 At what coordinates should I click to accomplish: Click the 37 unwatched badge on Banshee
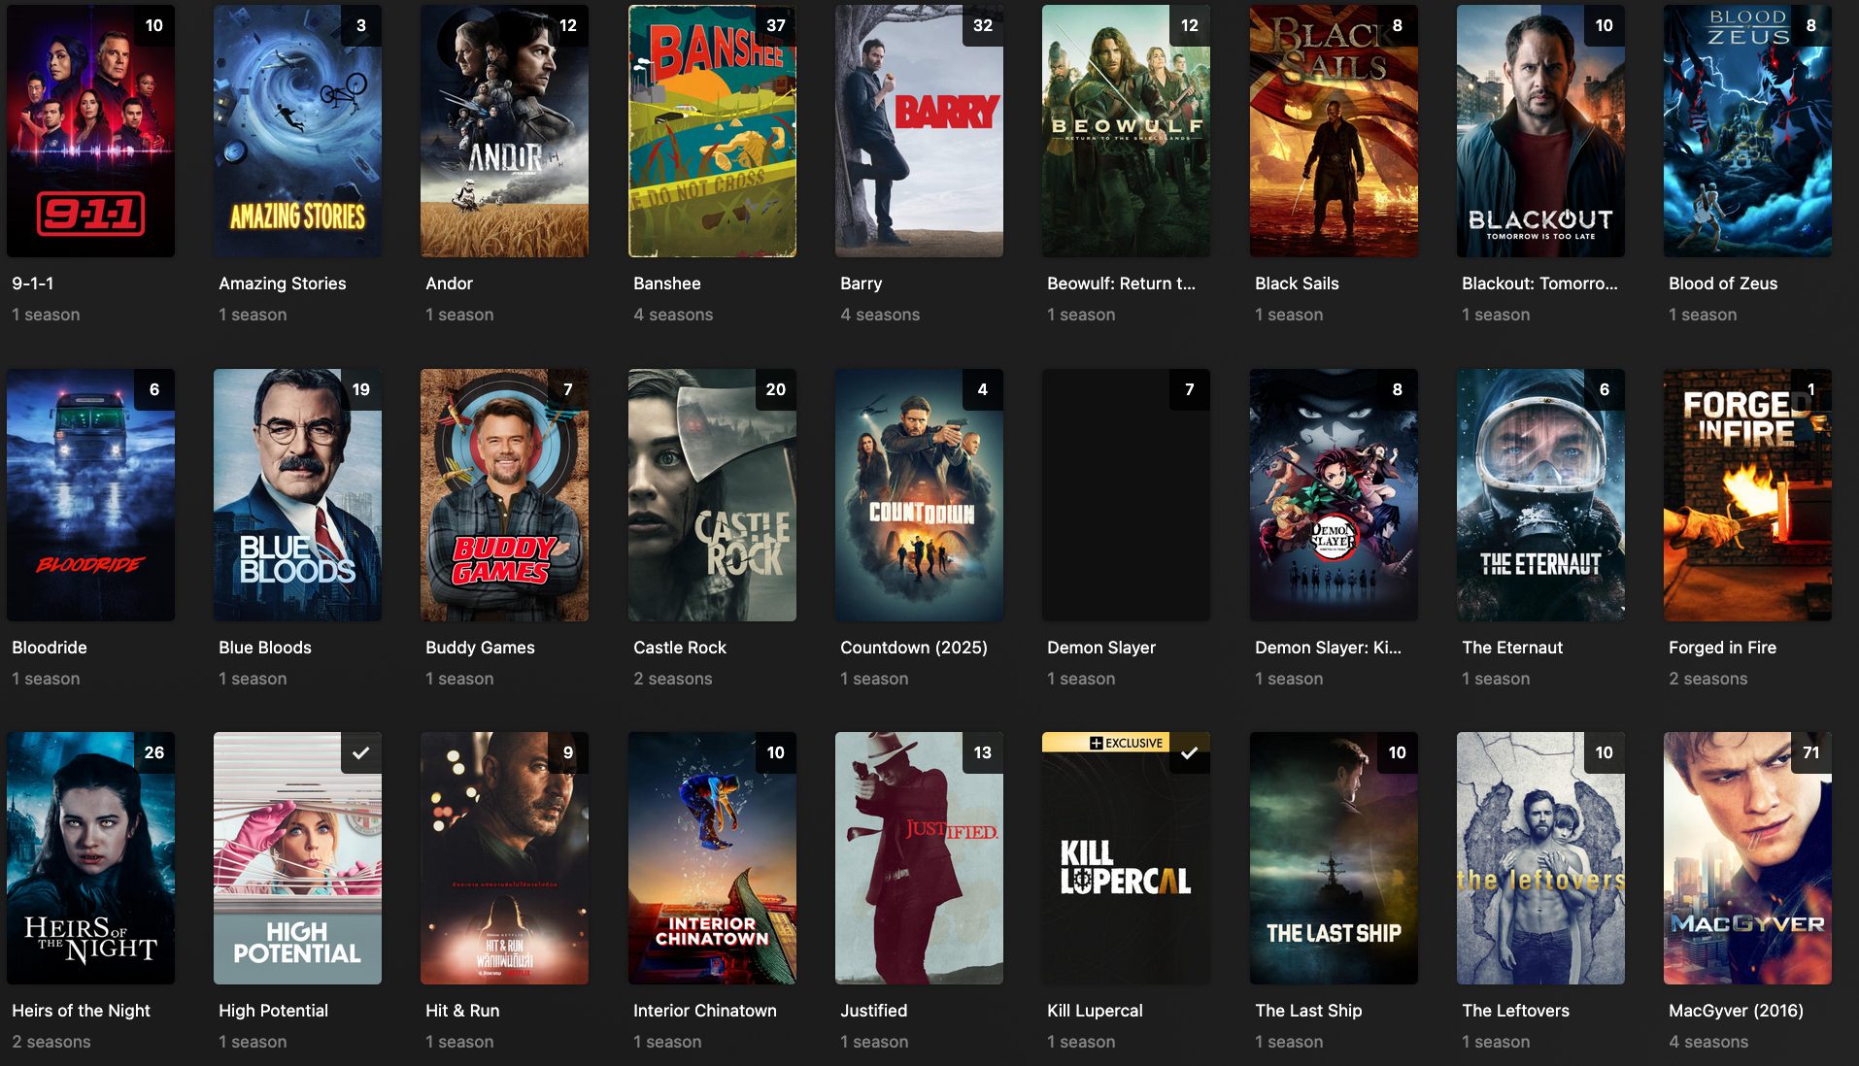point(775,25)
